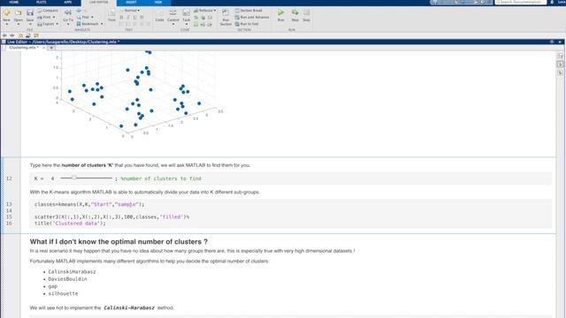Click the title('Clustered data') code line
The width and height of the screenshot is (566, 318).
[x=70, y=223]
